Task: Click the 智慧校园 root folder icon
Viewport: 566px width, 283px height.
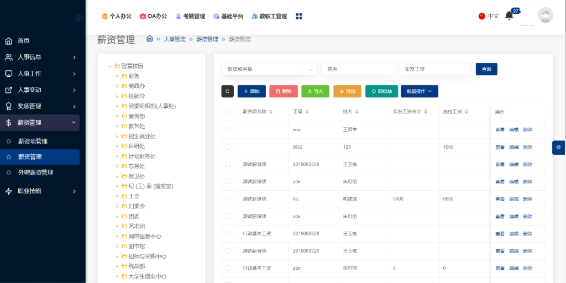Action: (x=117, y=66)
